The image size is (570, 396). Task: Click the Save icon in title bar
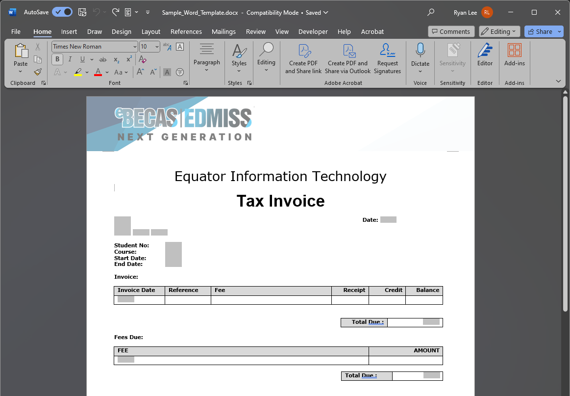82,12
